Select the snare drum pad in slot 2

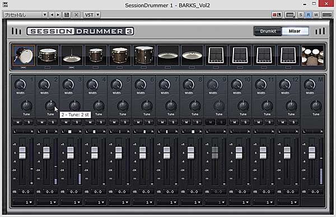coord(48,55)
